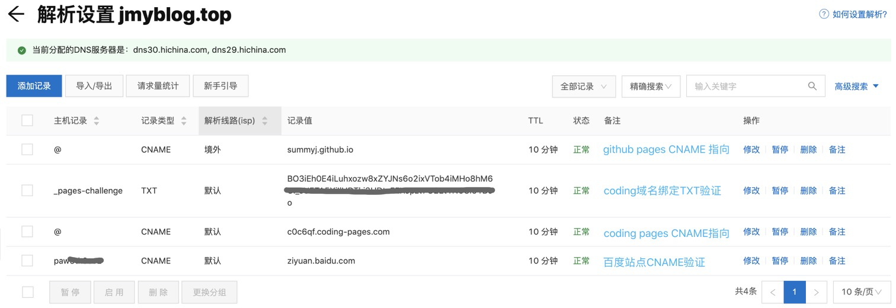
Task: Focus the 输入关键字 search field
Action: pyautogui.click(x=756, y=86)
